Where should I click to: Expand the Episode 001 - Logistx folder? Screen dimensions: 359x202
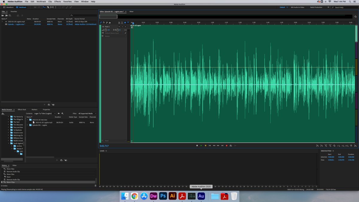[x=28, y=125]
